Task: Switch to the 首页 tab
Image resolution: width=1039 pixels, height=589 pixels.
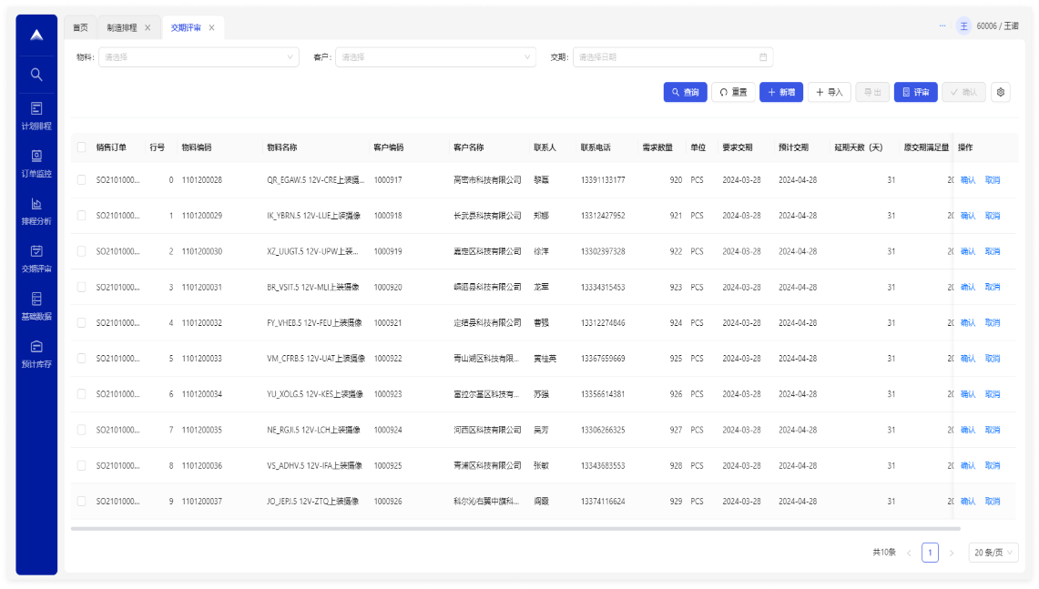Action: [x=80, y=27]
